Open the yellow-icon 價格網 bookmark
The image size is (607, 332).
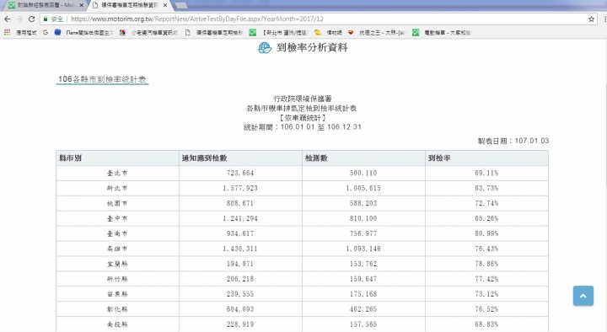(x=328, y=33)
